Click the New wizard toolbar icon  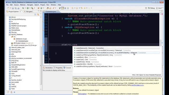[x=8, y=8]
